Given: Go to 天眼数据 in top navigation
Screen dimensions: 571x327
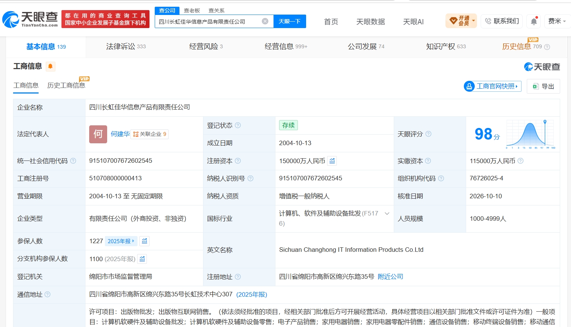Looking at the screenshot, I should (x=371, y=22).
